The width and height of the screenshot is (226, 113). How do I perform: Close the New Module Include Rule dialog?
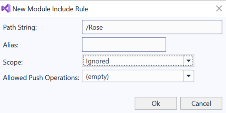pos(219,9)
